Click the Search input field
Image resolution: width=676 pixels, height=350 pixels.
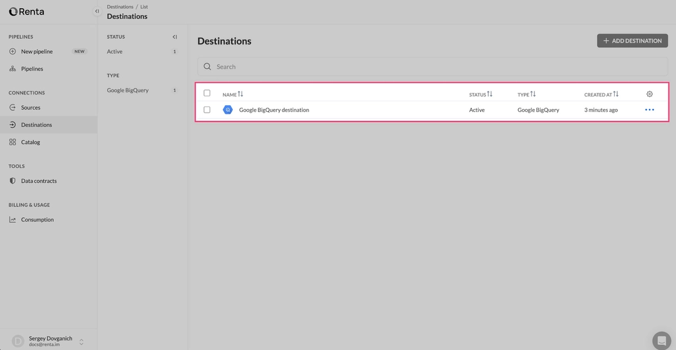[x=433, y=66]
